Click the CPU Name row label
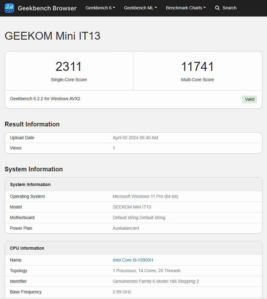This screenshot has width=267, height=299. (16, 260)
